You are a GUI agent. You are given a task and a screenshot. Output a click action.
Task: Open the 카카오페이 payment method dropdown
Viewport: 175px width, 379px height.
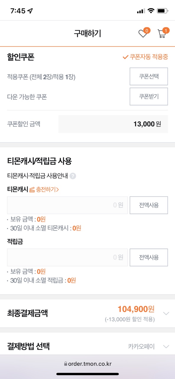pos(141,346)
